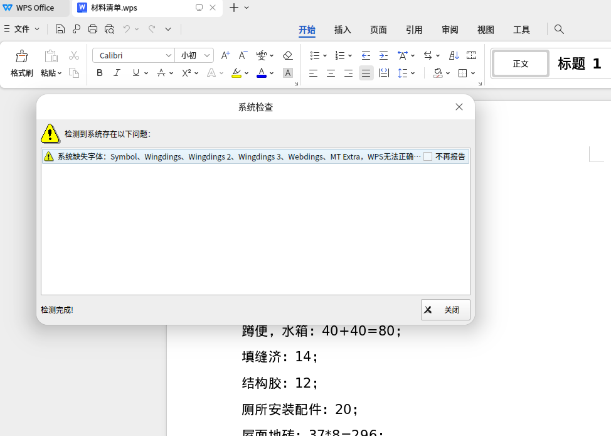Click the line spacing icon

coord(403,73)
